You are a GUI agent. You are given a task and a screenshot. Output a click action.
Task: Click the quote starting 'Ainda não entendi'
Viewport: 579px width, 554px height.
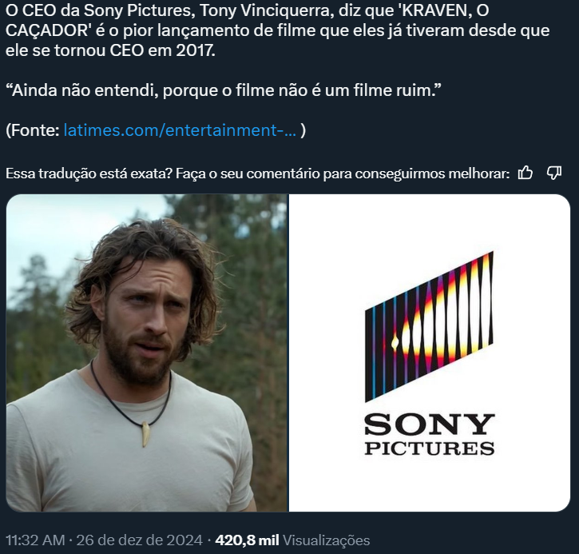pyautogui.click(x=224, y=90)
